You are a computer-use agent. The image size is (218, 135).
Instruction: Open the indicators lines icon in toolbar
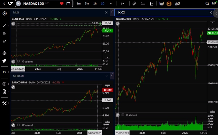(143, 4)
